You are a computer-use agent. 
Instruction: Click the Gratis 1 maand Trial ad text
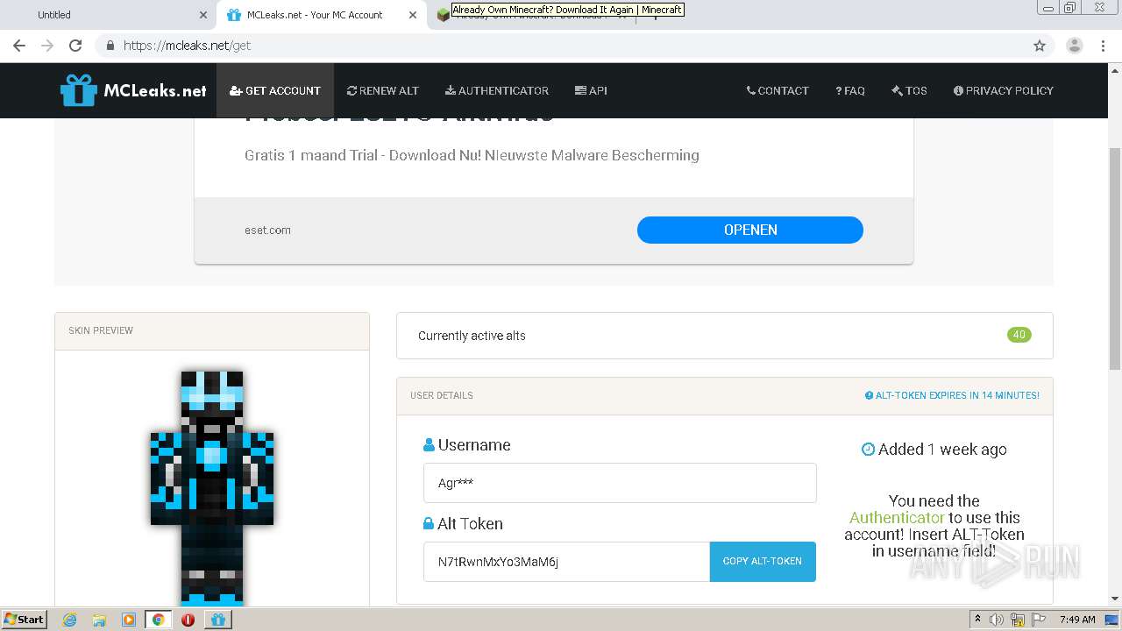tap(472, 155)
